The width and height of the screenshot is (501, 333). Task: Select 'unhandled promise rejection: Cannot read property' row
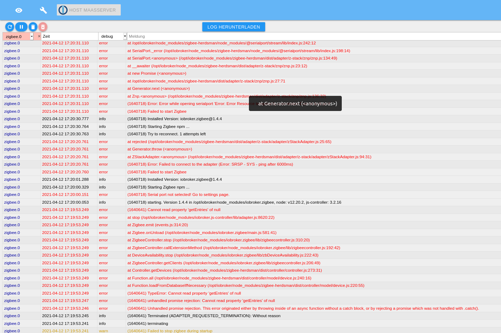(251, 301)
